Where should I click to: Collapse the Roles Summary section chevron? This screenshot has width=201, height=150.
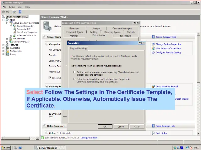(45, 126)
